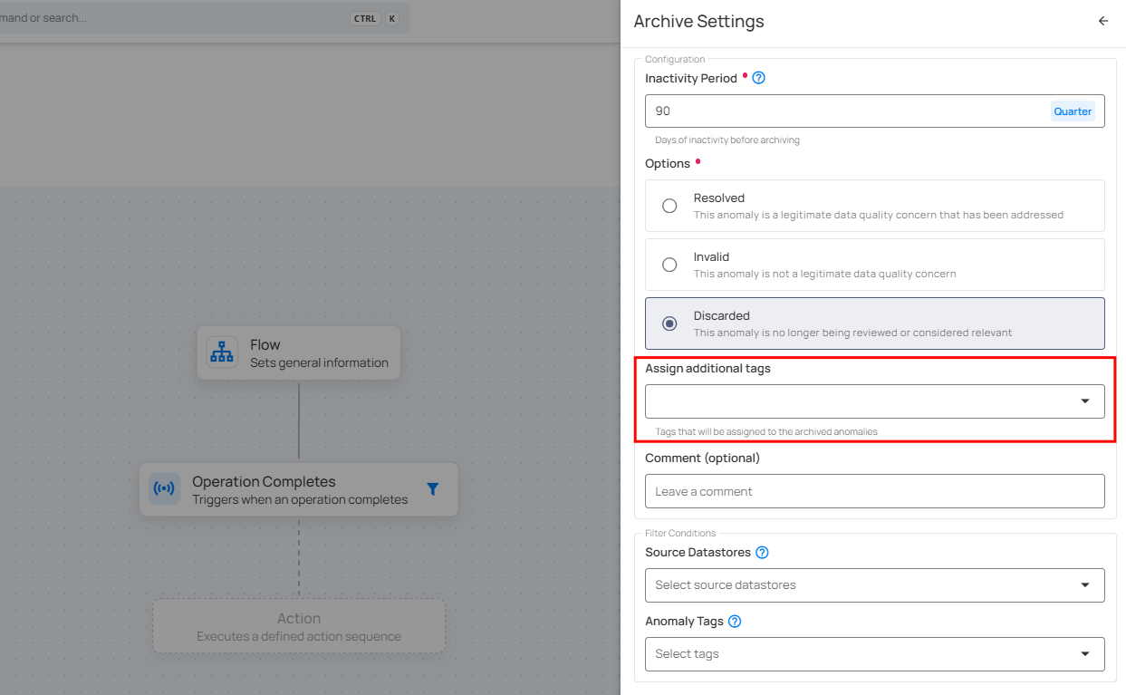Click the Anomaly Tags help icon
1126x695 pixels.
735,621
